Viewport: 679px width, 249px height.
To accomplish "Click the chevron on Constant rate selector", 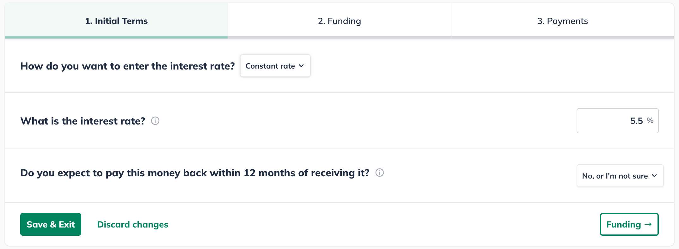I will click(x=301, y=66).
